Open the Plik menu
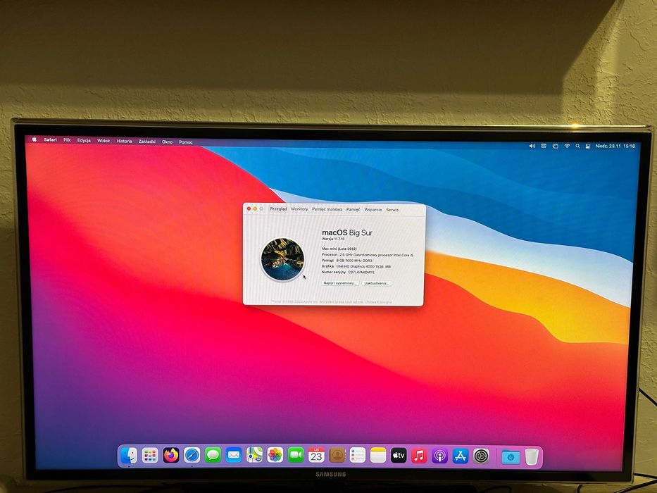 point(67,140)
